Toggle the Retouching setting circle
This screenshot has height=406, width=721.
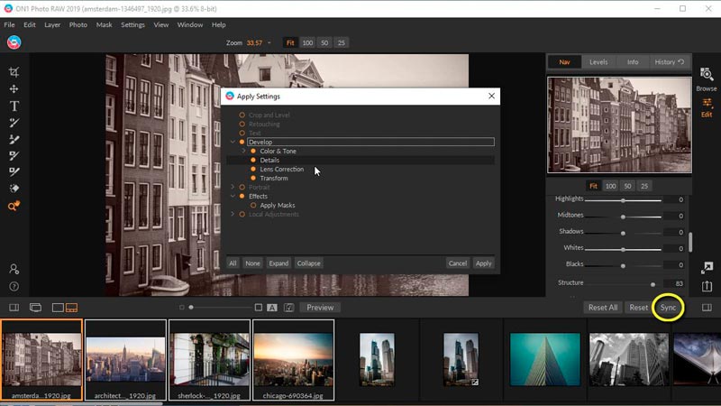[x=242, y=124]
